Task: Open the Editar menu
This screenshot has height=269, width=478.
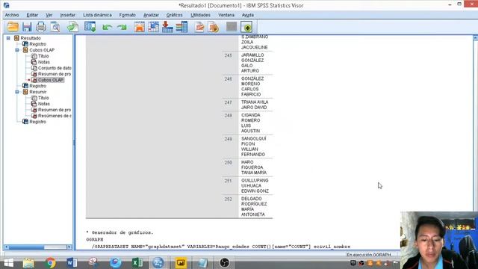Action: point(32,15)
